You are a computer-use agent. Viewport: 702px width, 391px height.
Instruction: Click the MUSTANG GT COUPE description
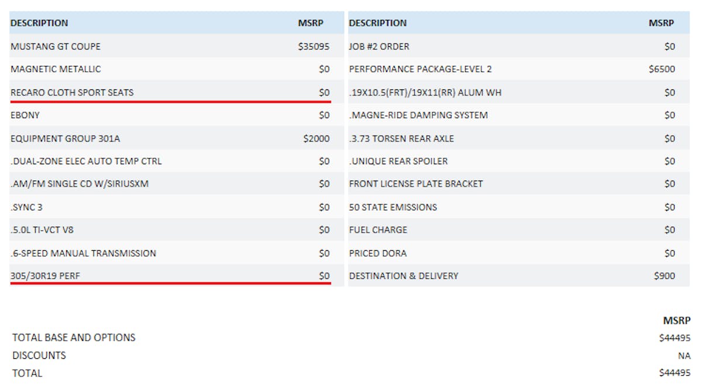(x=56, y=46)
